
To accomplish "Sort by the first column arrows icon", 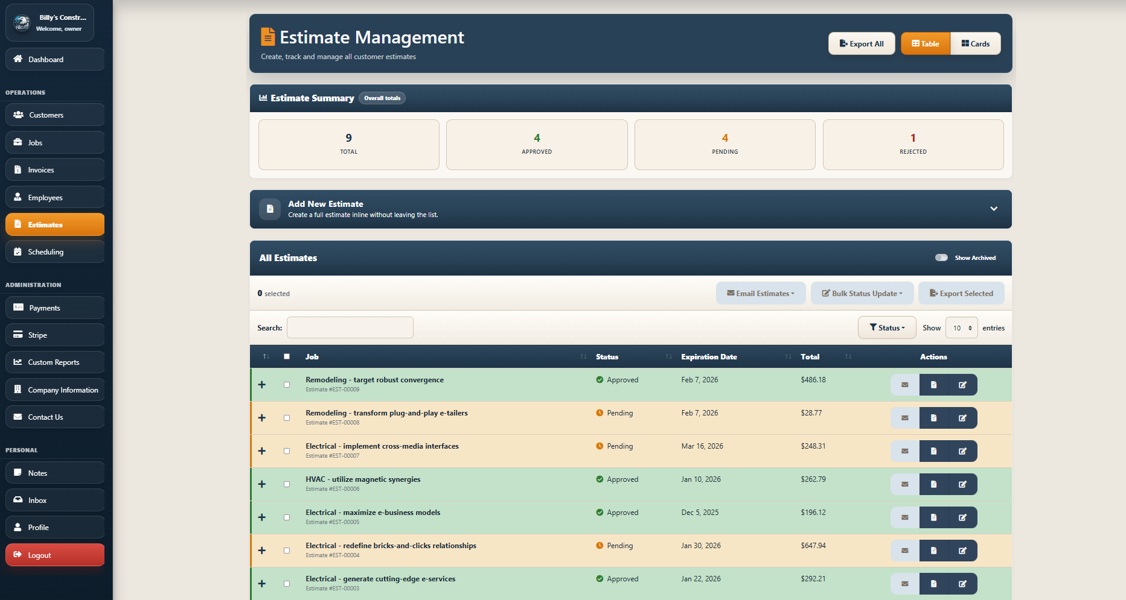I will click(266, 357).
